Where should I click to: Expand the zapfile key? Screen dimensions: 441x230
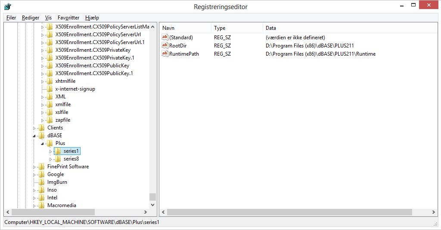(x=43, y=120)
